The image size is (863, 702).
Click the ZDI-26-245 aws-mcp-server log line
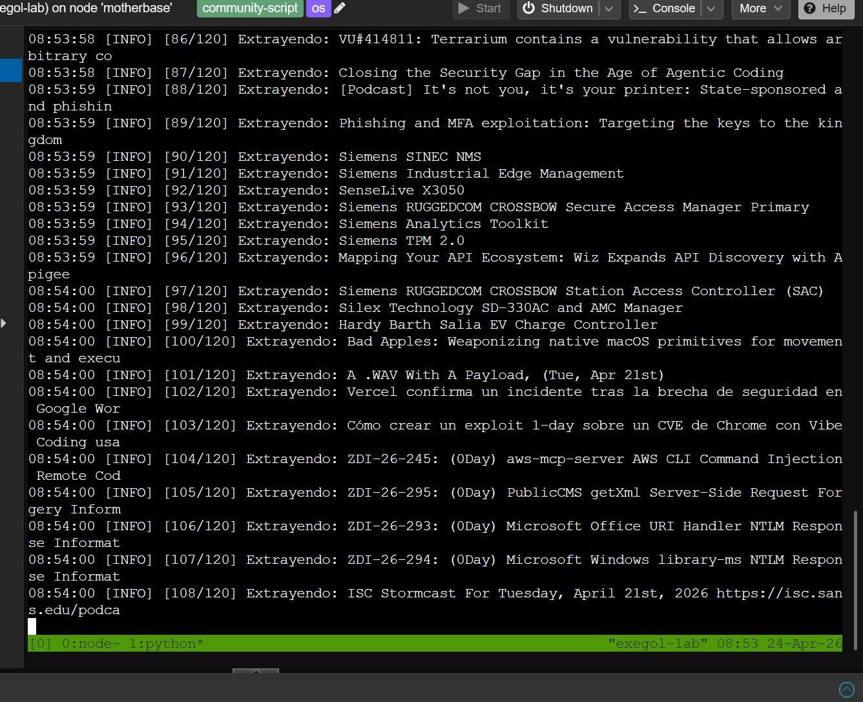tap(435, 459)
